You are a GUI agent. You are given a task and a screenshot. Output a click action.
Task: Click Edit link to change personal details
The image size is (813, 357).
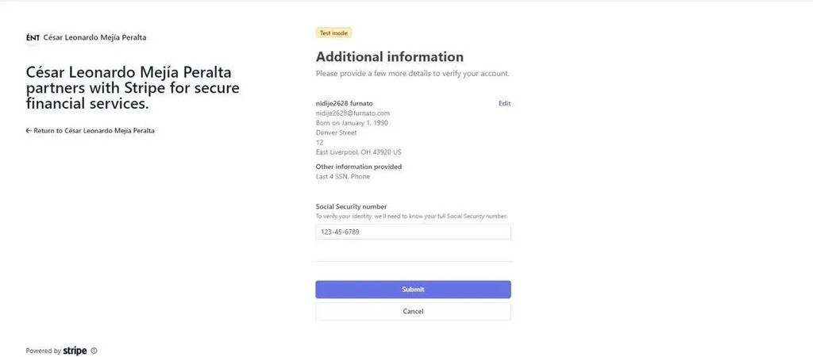point(504,104)
